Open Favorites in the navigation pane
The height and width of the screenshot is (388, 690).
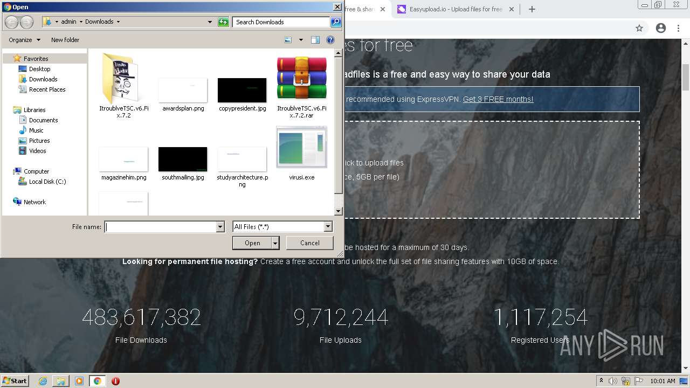click(x=36, y=59)
